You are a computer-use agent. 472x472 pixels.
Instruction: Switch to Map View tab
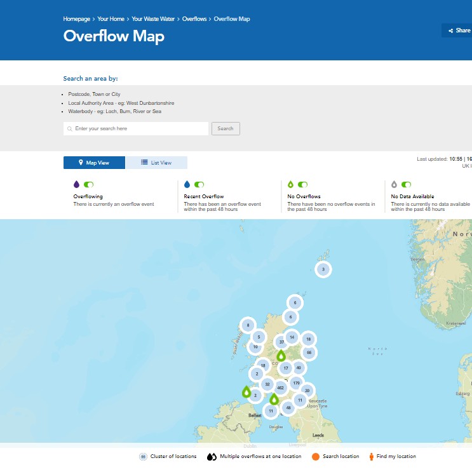pos(94,163)
